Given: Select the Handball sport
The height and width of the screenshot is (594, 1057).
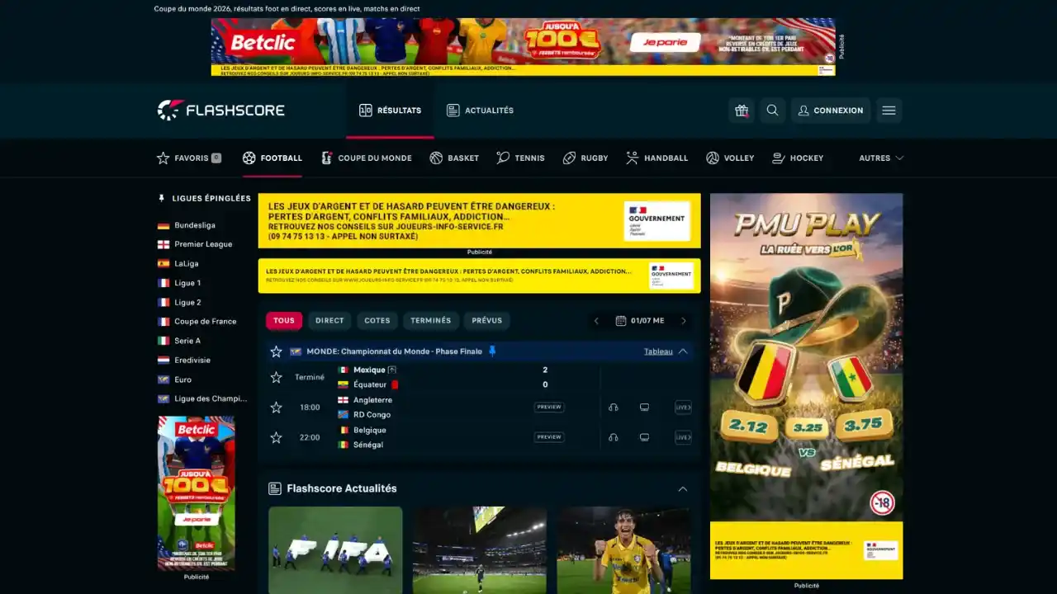Looking at the screenshot, I should click(x=656, y=158).
